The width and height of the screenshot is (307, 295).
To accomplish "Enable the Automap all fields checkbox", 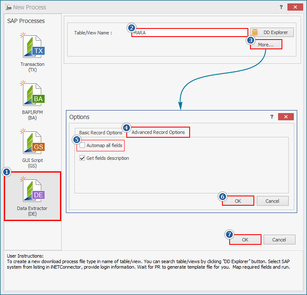I will (82, 145).
